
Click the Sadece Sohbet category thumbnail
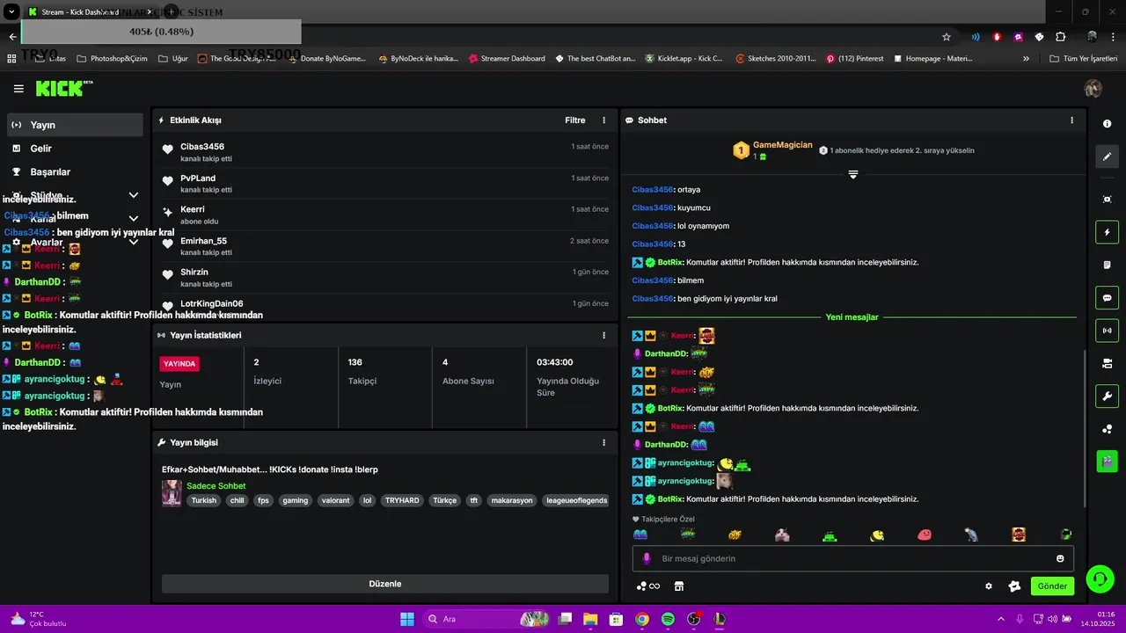coord(172,493)
